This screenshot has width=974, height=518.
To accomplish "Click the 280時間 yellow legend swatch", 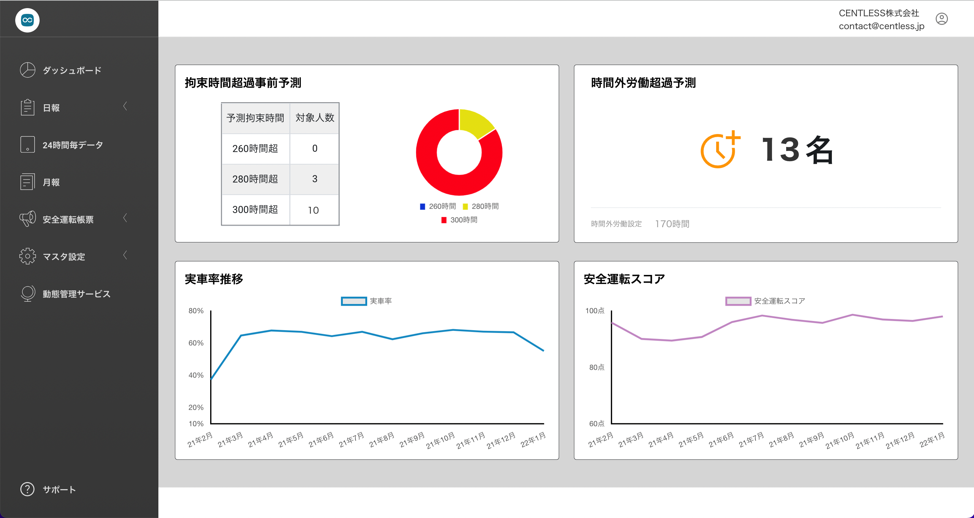I will point(465,207).
